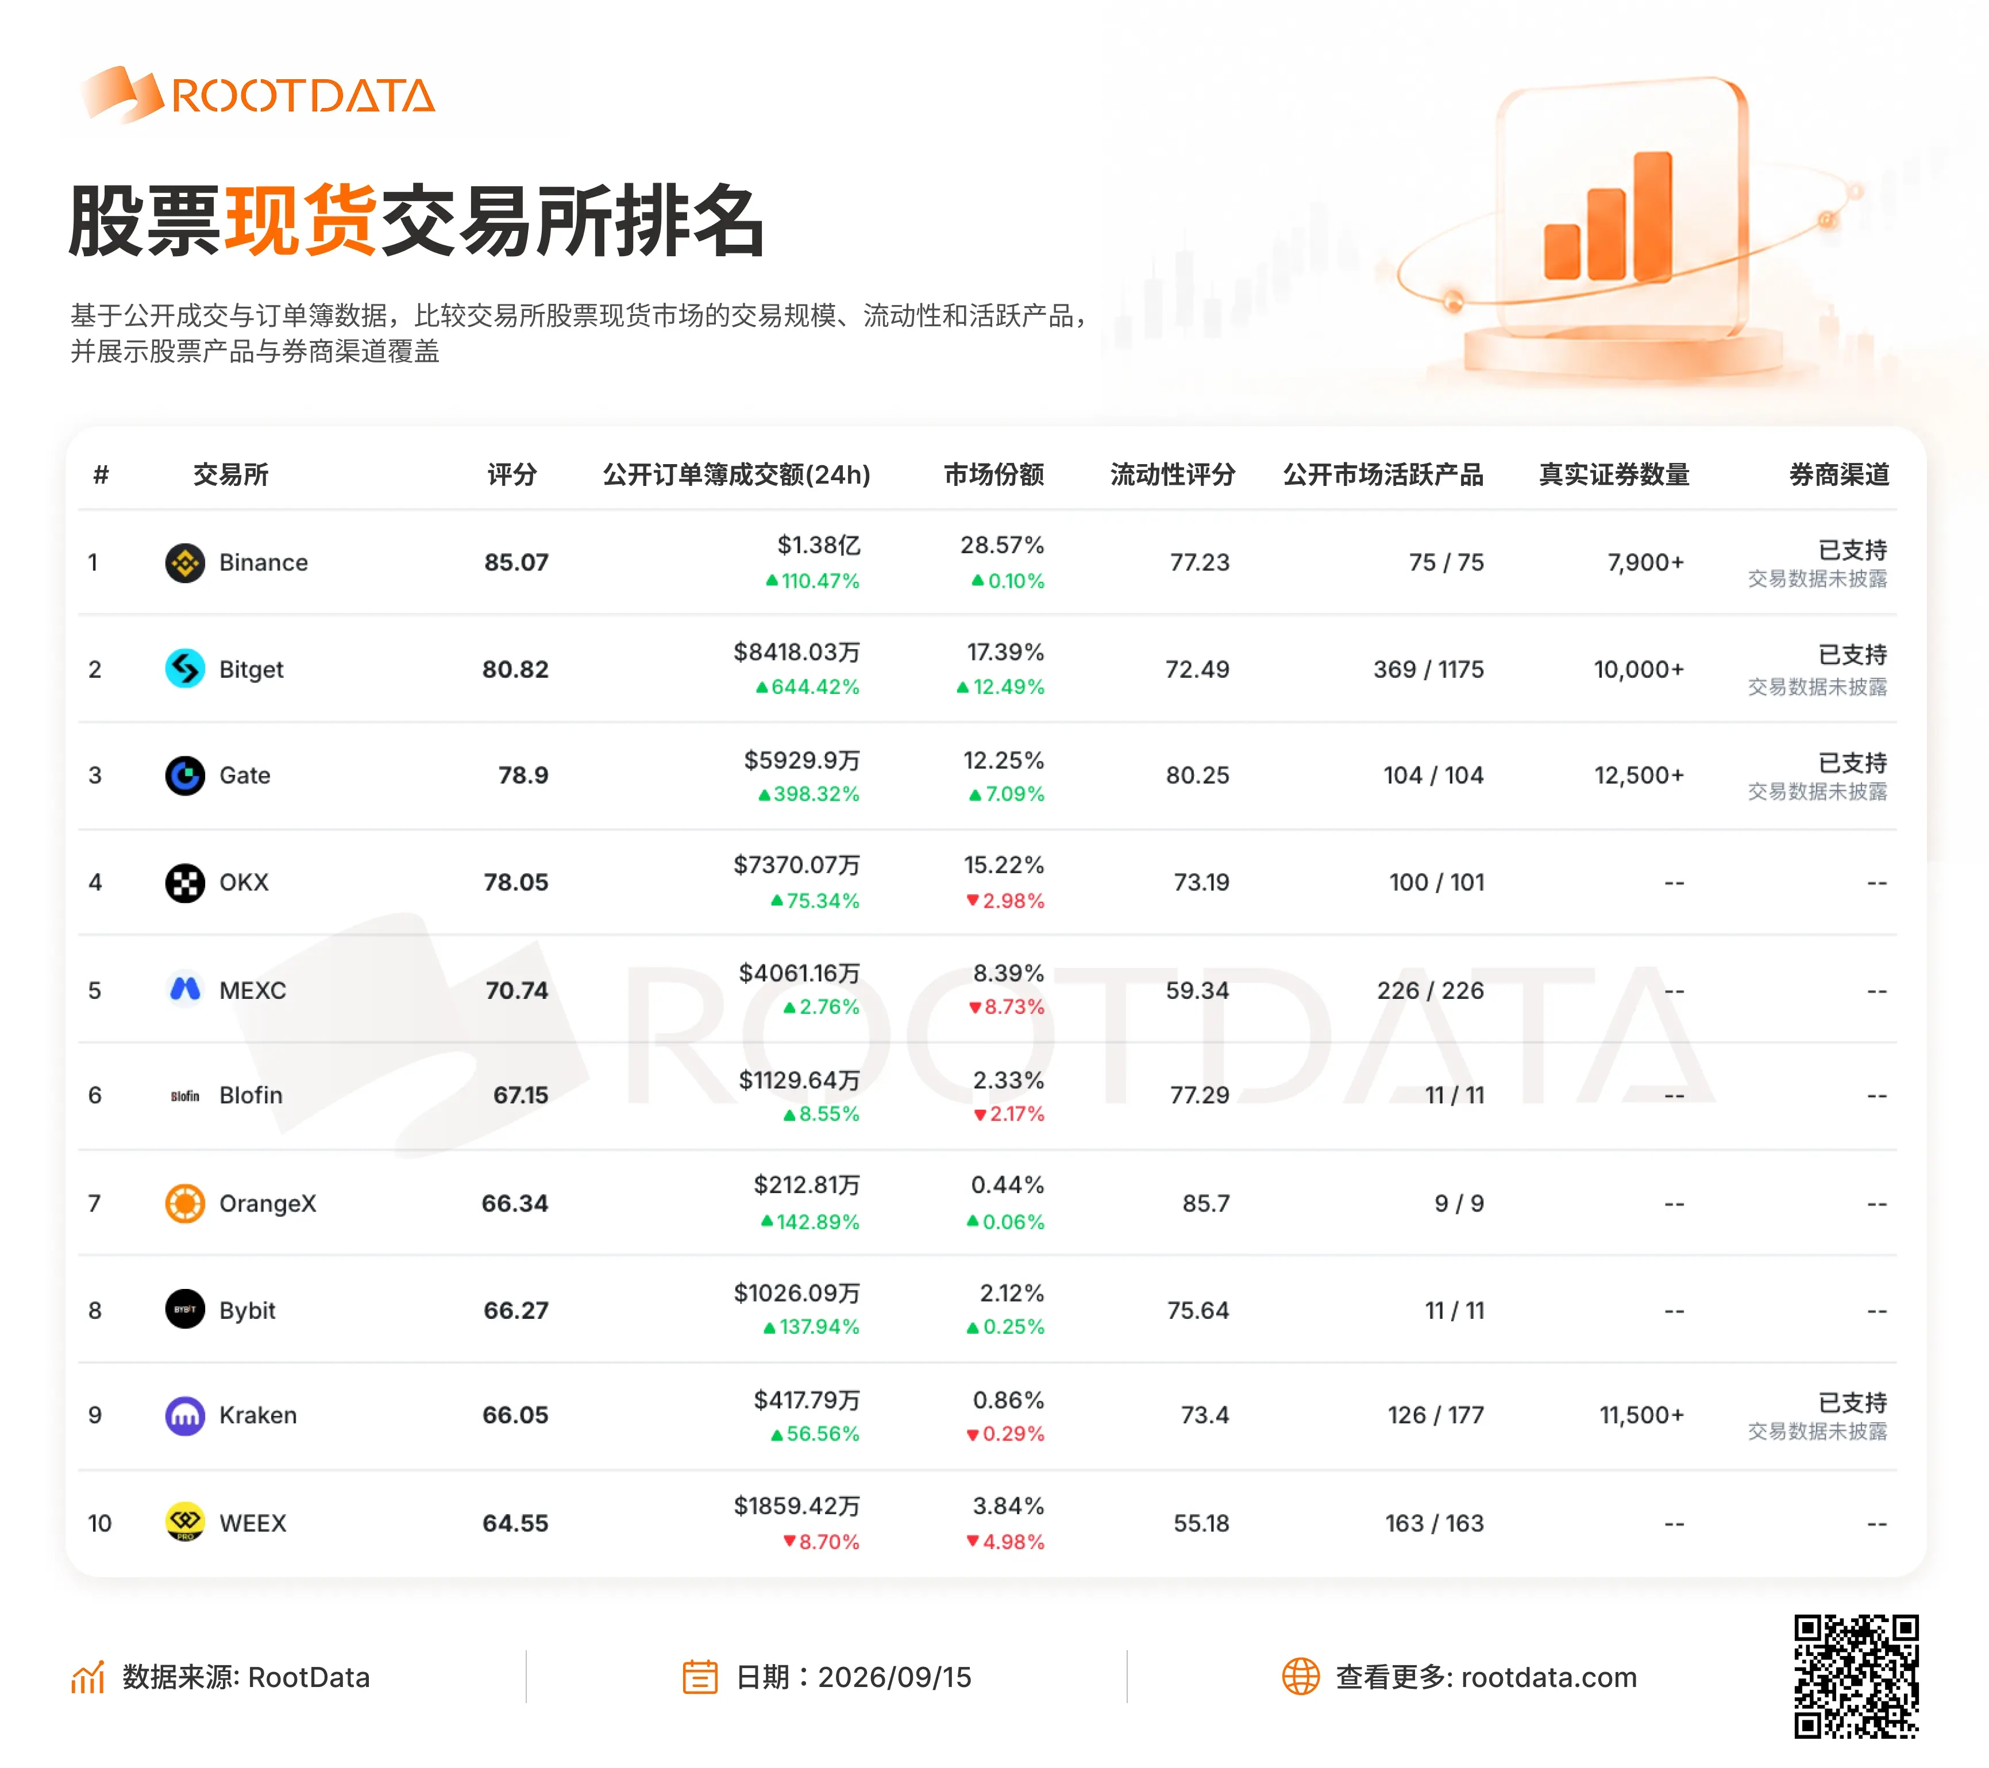
Task: Click the Blofin exchange logo icon
Action: point(185,1095)
